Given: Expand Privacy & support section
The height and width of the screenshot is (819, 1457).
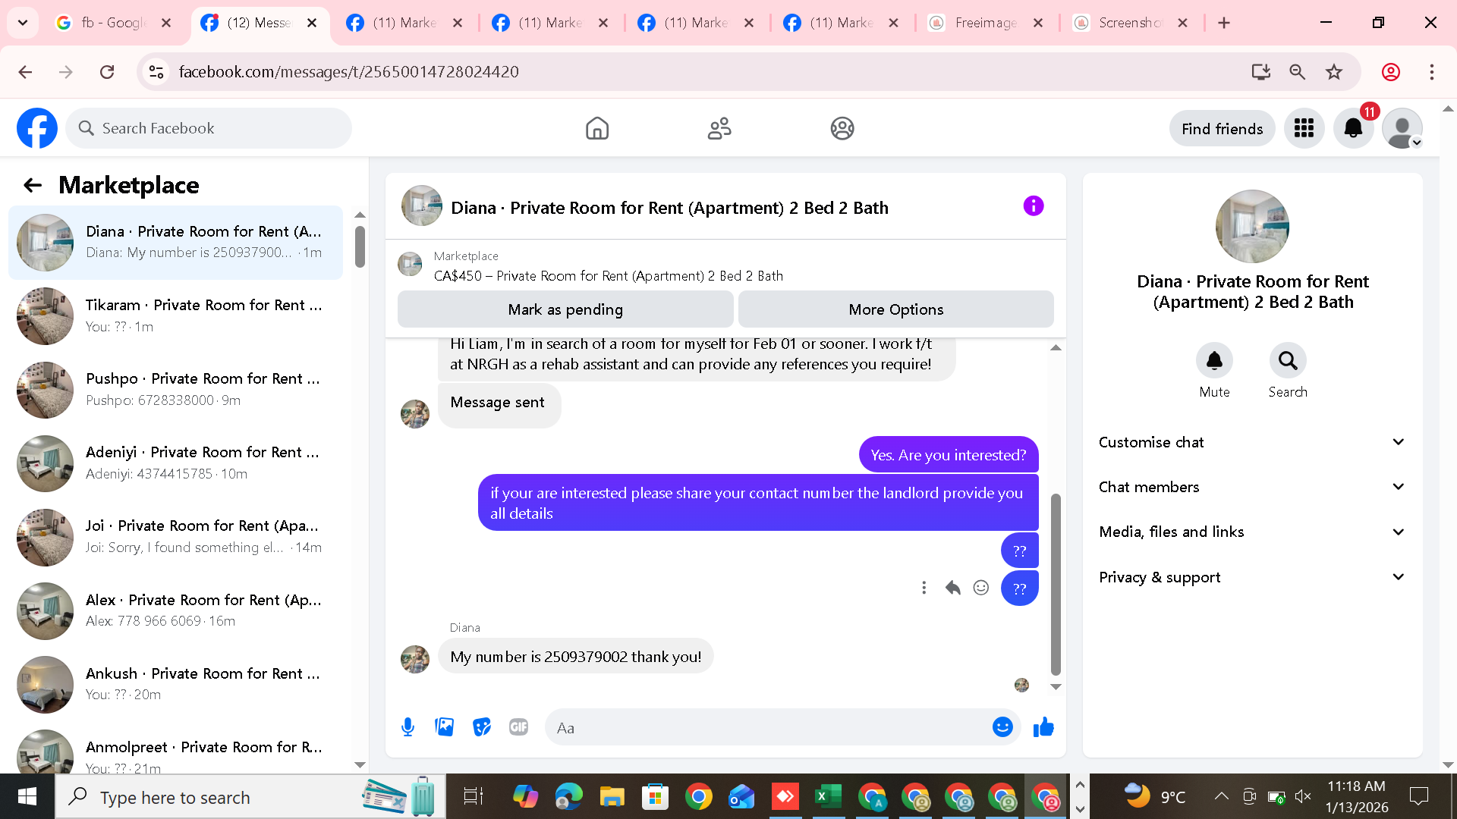Looking at the screenshot, I should tap(1252, 577).
